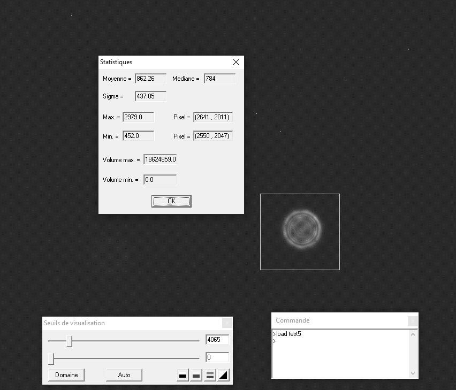Click the Commande scrollbar up arrow
Screen dimensions: 456x390
coord(412,333)
